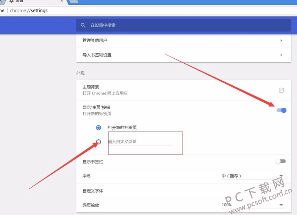This screenshot has height=215, width=297.
Task: Close the settings tab
Action: pyautogui.click(x=62, y=1)
